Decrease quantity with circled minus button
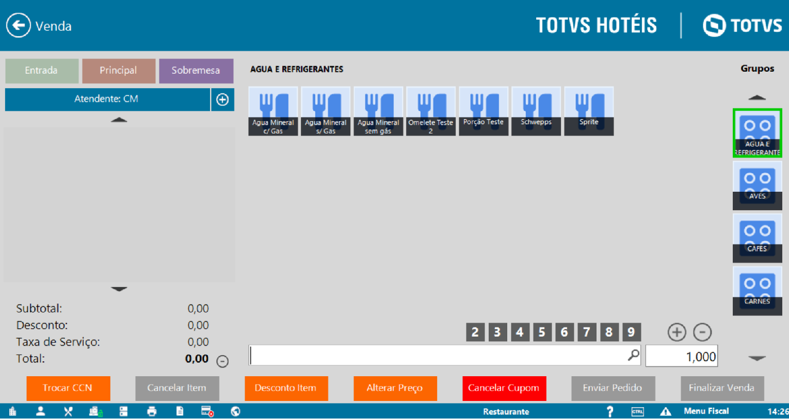The height and width of the screenshot is (419, 789). (702, 332)
